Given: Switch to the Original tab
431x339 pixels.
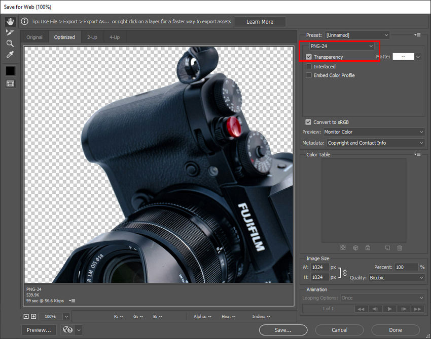Looking at the screenshot, I should (x=34, y=37).
